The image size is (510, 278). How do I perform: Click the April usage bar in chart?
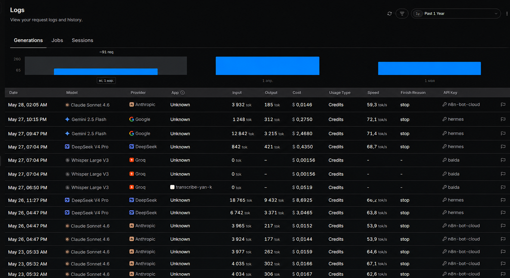(x=267, y=66)
